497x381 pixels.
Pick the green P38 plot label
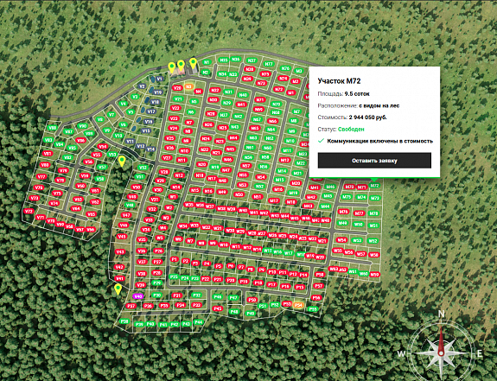pyautogui.click(x=124, y=321)
